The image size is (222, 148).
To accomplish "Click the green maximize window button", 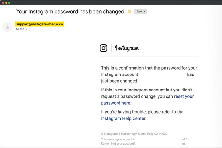I will pyautogui.click(x=9, y=3).
